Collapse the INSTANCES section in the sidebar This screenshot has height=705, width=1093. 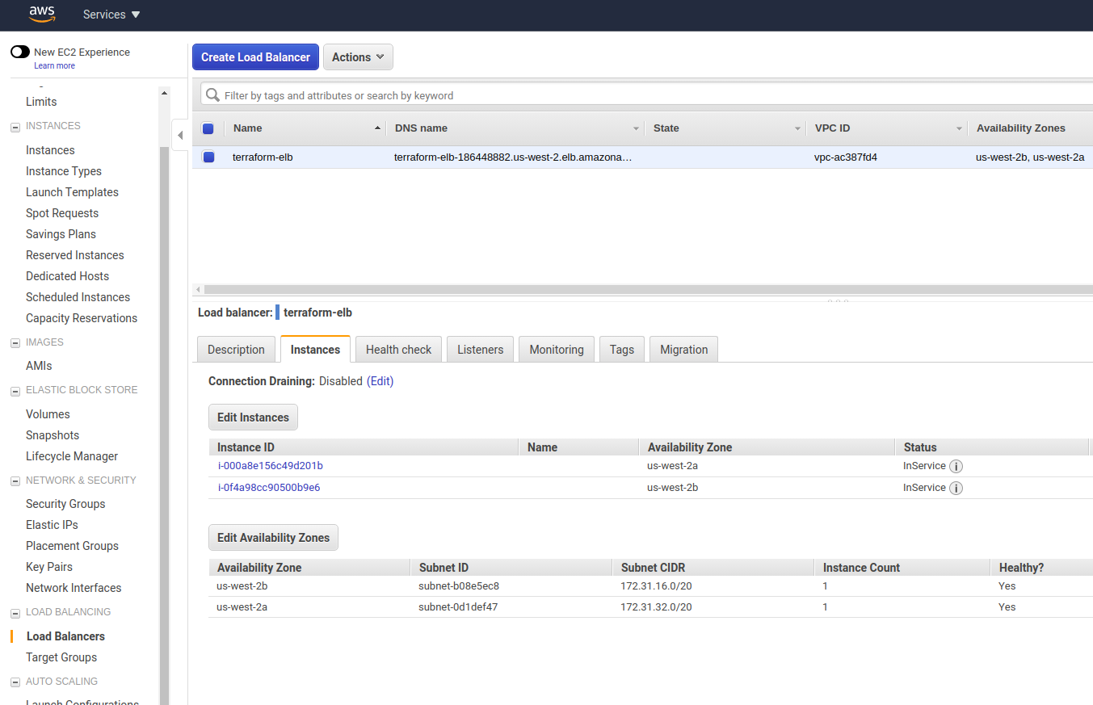pyautogui.click(x=14, y=126)
